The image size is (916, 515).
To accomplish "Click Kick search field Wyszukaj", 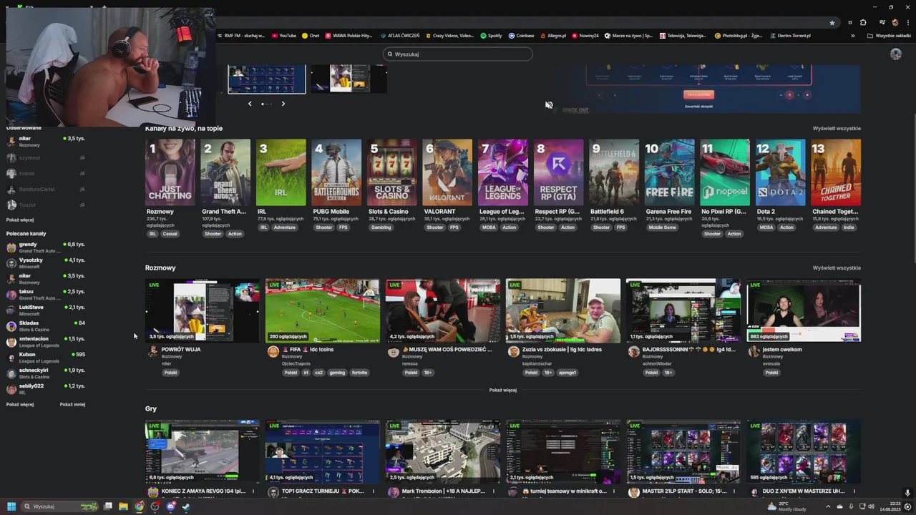I will 458,54.
